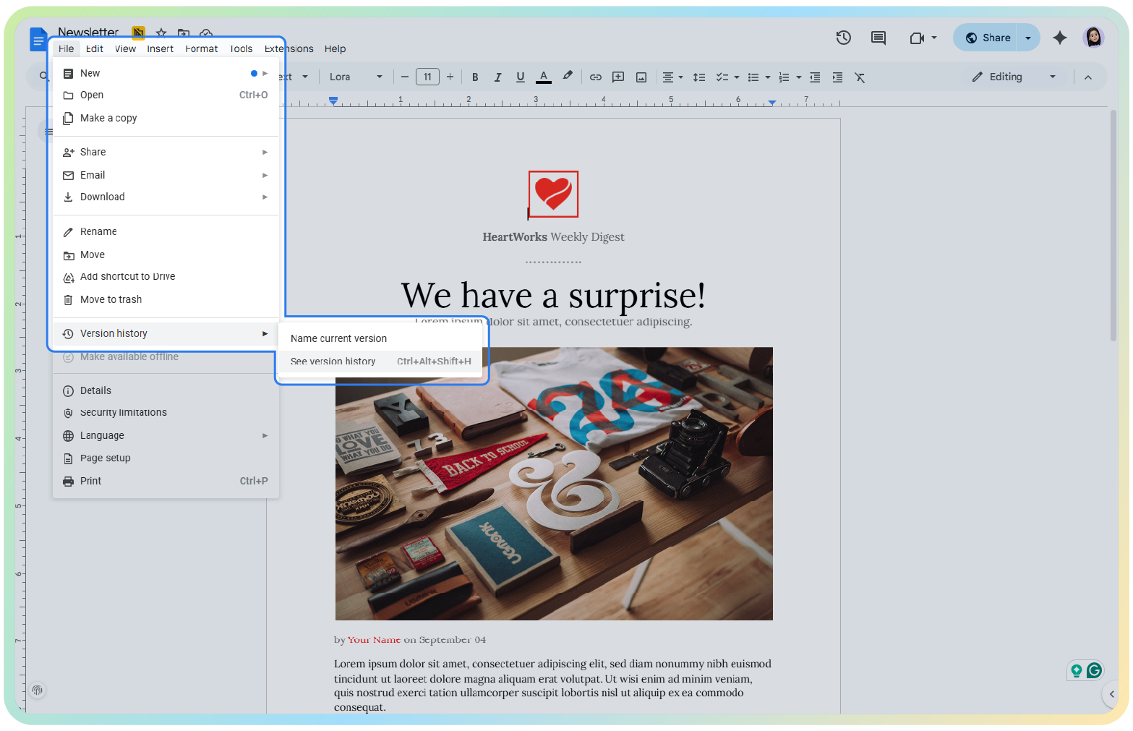Click the checklist icon
Screen dimensions: 1133x731
722,77
